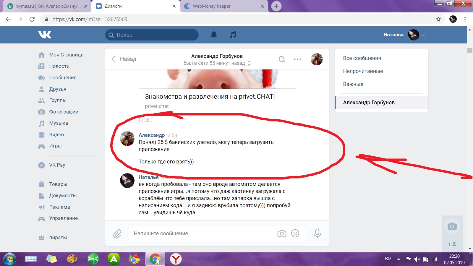Open the music player icon
This screenshot has width=473, height=266.
tap(233, 35)
